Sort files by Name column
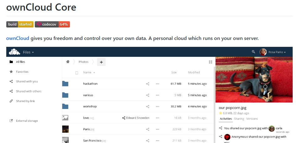298x143 pixels. point(89,72)
